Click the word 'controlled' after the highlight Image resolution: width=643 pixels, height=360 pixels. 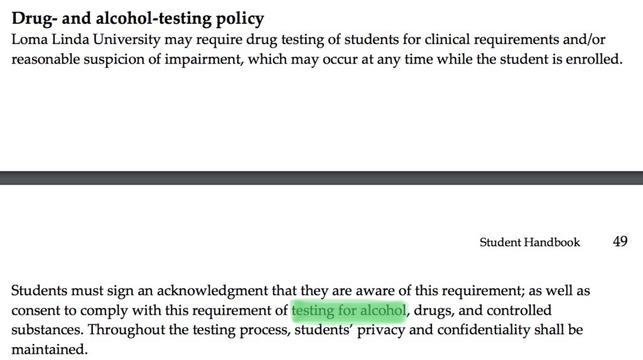(519, 310)
